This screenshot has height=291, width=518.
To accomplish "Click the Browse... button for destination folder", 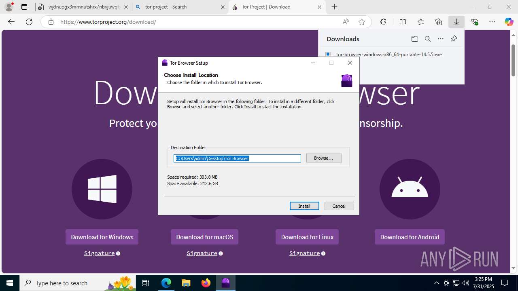I will 324,158.
